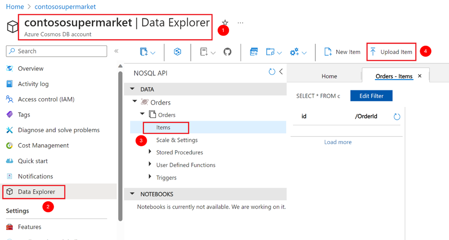
Task: Switch to the Home tab
Action: point(329,76)
